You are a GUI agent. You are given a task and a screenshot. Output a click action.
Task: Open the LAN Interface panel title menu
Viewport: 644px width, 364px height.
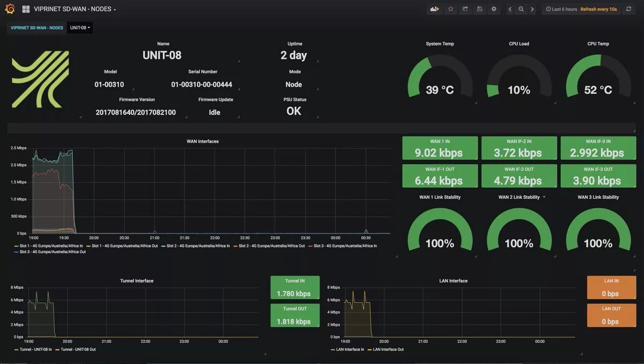point(453,281)
